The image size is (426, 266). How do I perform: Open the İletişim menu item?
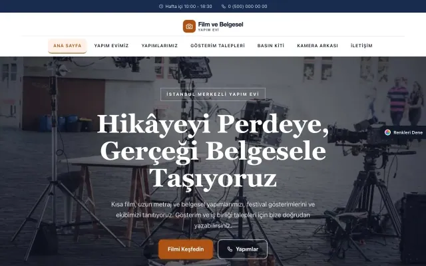click(x=361, y=46)
